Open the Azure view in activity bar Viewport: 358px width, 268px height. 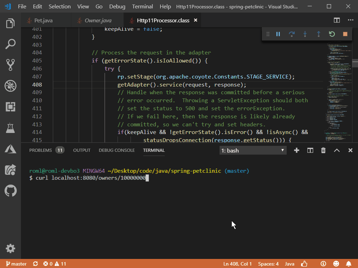point(10,149)
